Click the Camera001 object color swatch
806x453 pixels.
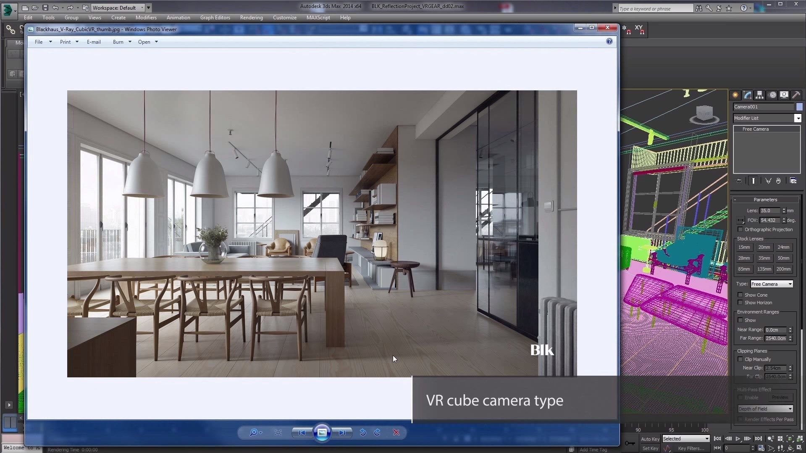coord(799,107)
